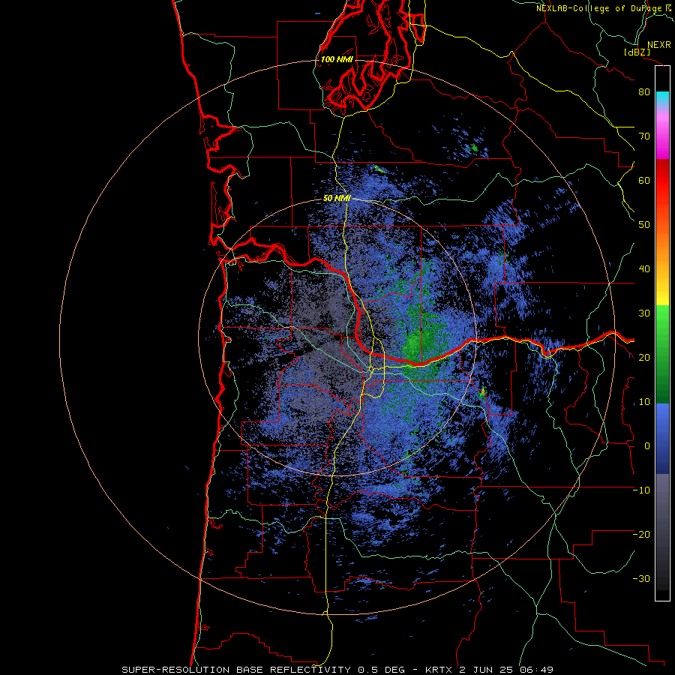Image resolution: width=675 pixels, height=675 pixels.
Task: Click the 30 tick label on the scale
Action: pyautogui.click(x=644, y=313)
